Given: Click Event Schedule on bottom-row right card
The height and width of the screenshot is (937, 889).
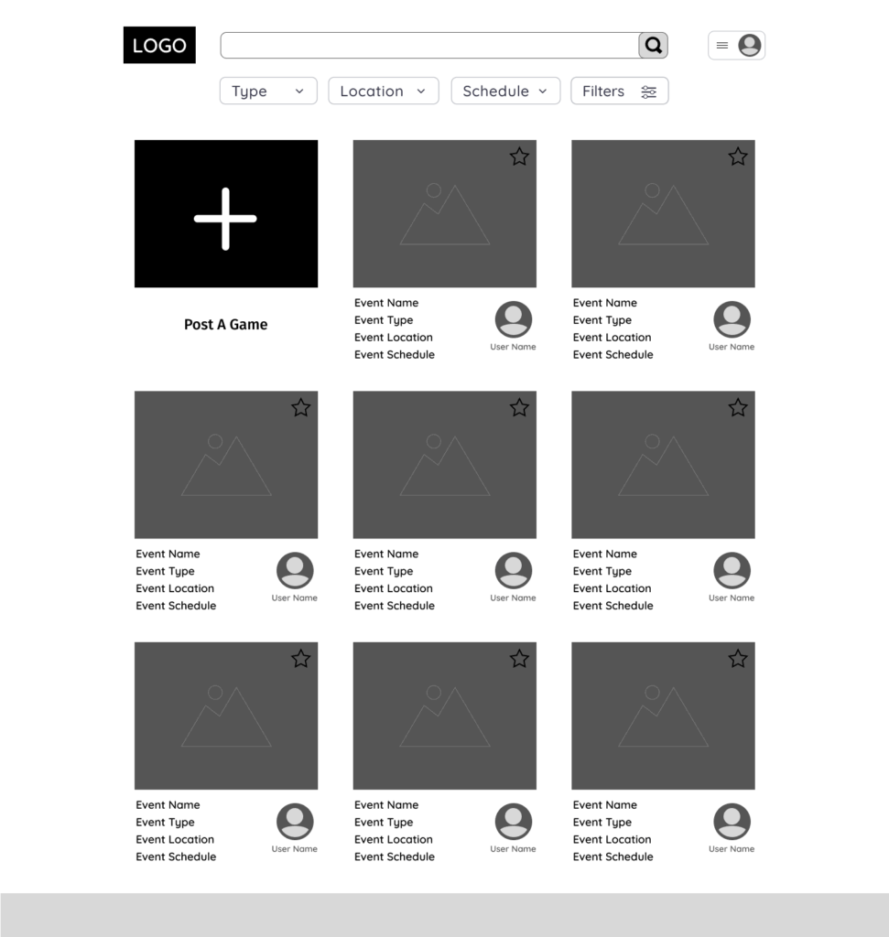Looking at the screenshot, I should pos(613,856).
